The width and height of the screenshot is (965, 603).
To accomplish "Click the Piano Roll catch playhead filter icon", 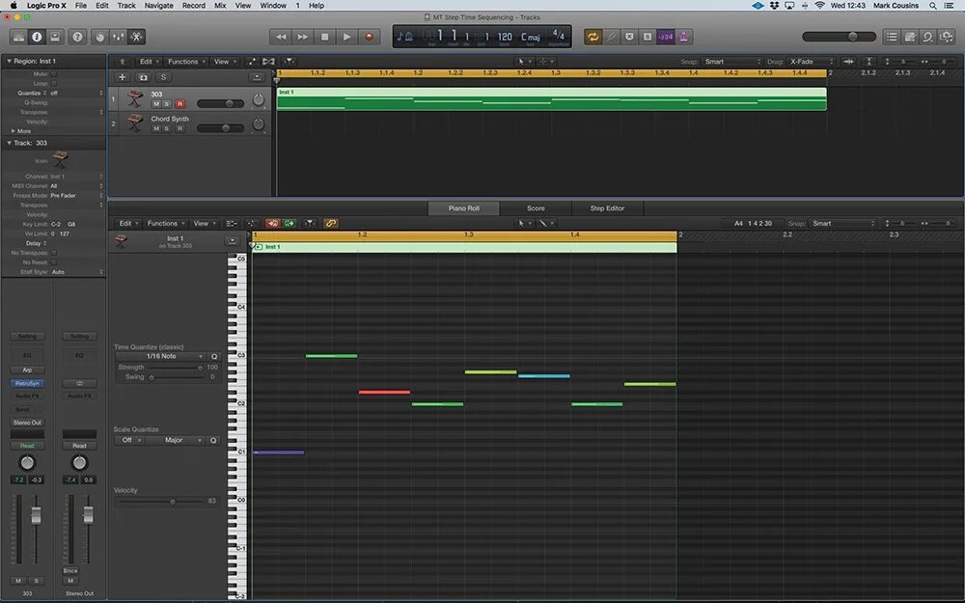I will pos(310,224).
